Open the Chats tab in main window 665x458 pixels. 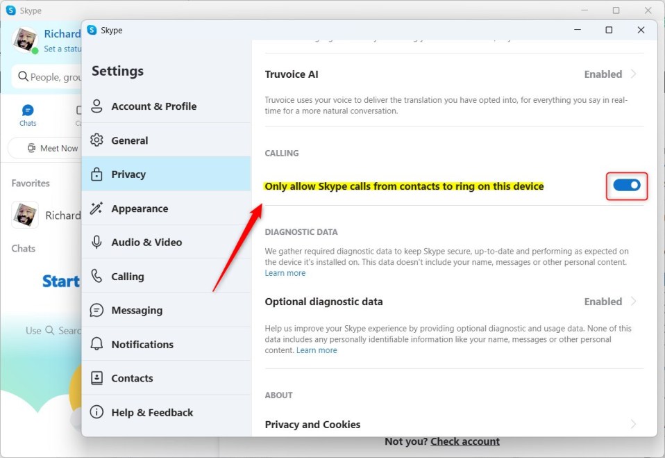pyautogui.click(x=28, y=115)
